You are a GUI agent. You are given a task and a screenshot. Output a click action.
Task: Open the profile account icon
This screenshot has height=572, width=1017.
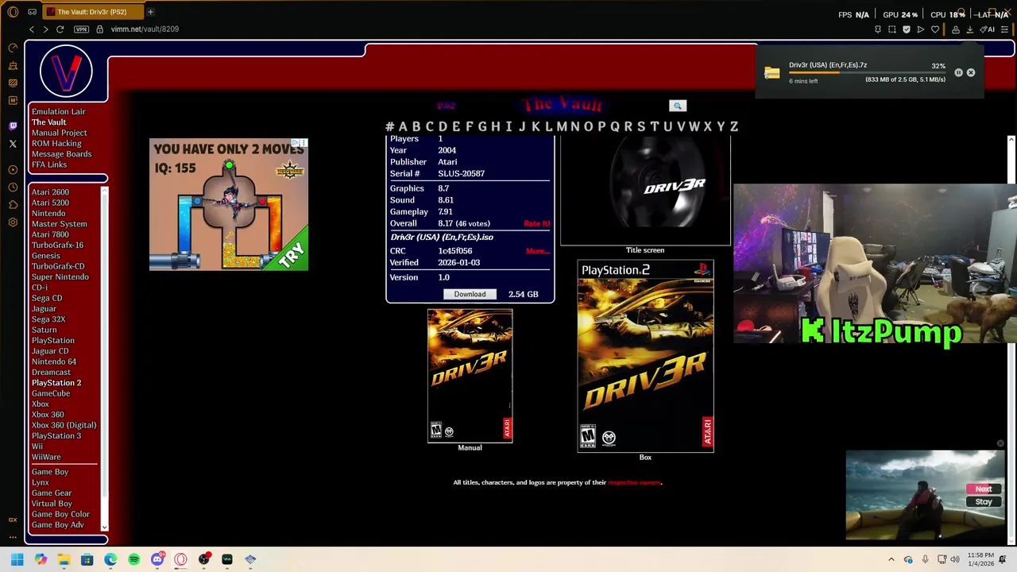[956, 29]
